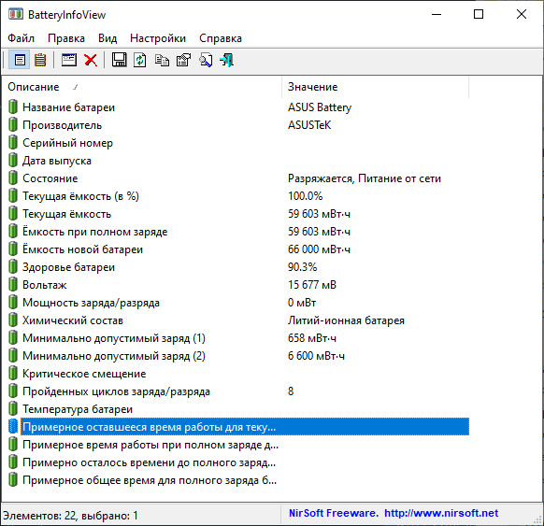Open the Справка menu
Viewport: 544px width, 526px height.
tap(221, 38)
